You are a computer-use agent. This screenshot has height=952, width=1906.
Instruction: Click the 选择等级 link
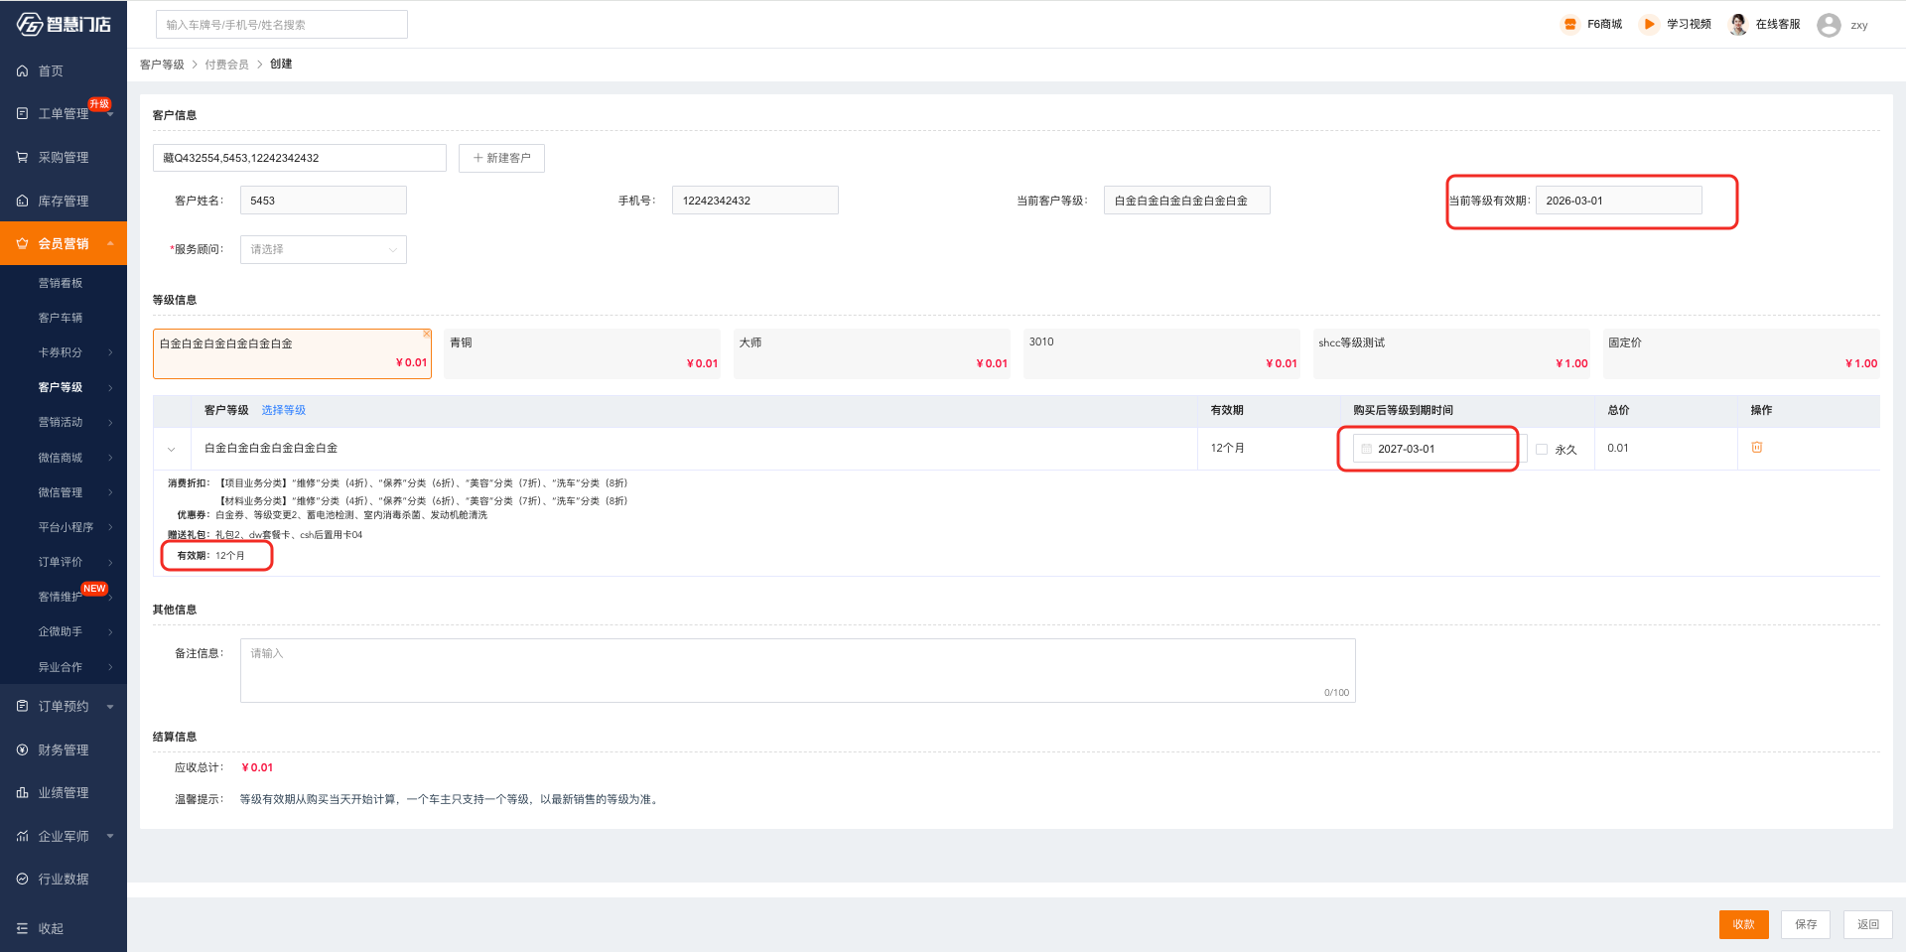pyautogui.click(x=283, y=410)
